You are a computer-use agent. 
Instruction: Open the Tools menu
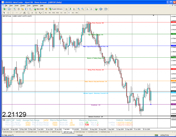click(x=29, y=6)
